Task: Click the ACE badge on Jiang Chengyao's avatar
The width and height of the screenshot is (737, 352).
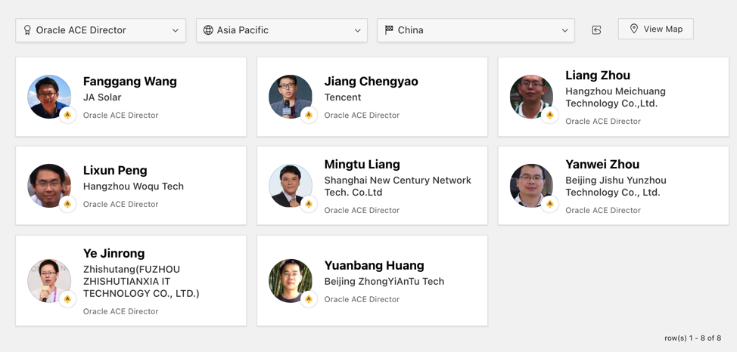Action: pyautogui.click(x=309, y=116)
